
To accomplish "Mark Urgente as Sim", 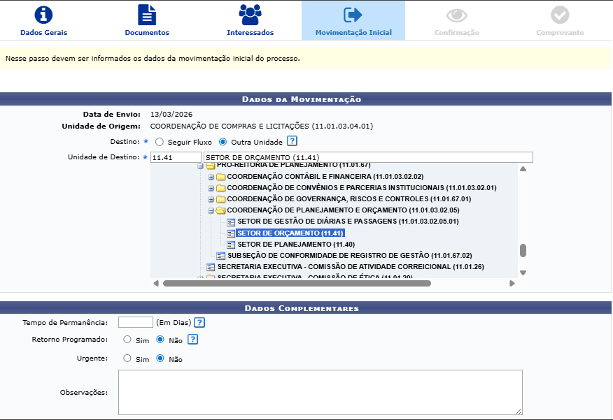I will pyautogui.click(x=127, y=359).
